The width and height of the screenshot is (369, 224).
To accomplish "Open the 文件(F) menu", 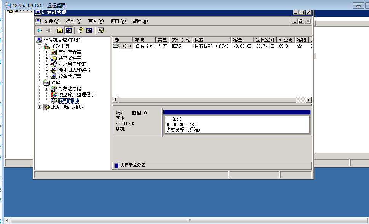I will pyautogui.click(x=51, y=21).
